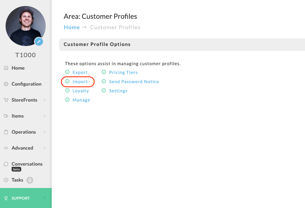This screenshot has width=305, height=208.
Task: Open Configuration from the sidebar
Action: click(x=26, y=84)
